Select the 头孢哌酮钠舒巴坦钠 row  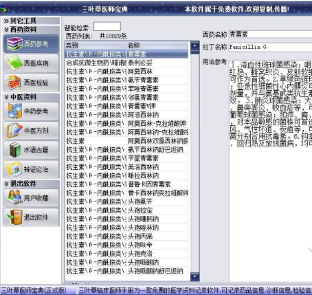click(126, 271)
